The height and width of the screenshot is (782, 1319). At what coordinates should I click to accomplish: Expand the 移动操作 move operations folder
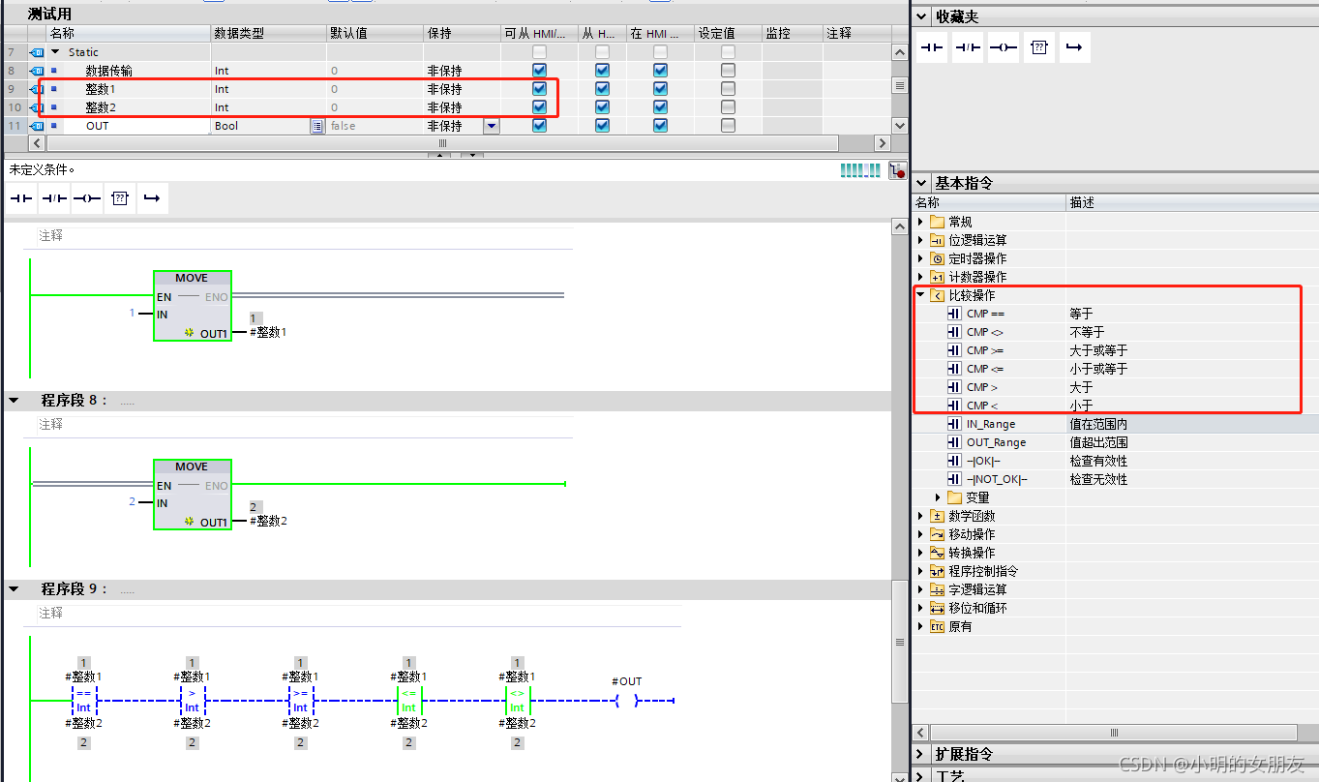pos(920,534)
